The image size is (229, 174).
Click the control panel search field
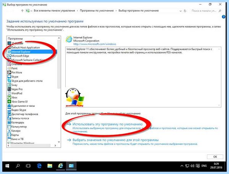pyautogui.click(x=205, y=11)
